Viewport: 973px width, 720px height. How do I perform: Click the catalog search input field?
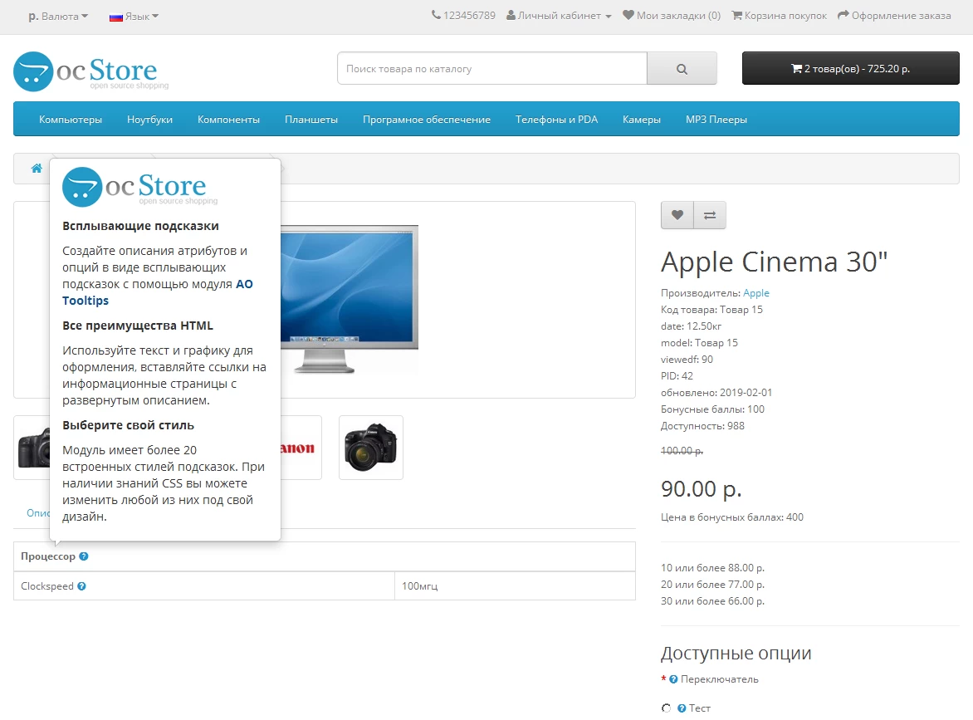click(x=492, y=69)
